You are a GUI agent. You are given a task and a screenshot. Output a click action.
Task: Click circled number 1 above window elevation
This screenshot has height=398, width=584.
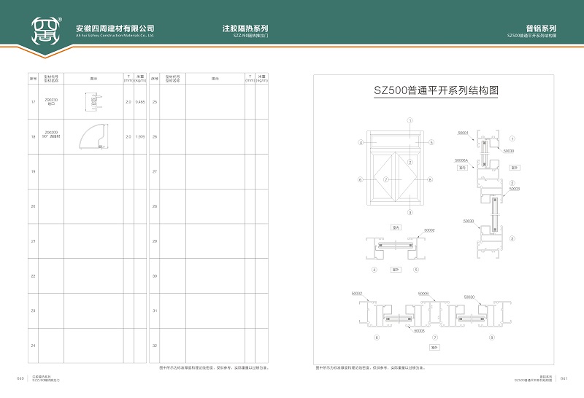[x=410, y=120]
